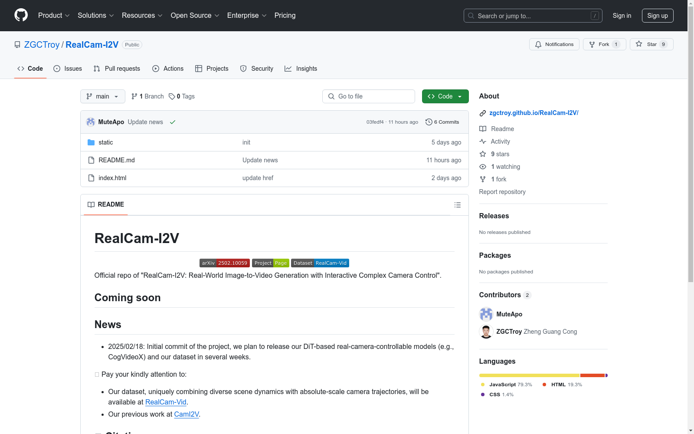The width and height of the screenshot is (694, 434).
Task: Click the RealCam-Vid dataset link in README
Action: [x=166, y=402]
